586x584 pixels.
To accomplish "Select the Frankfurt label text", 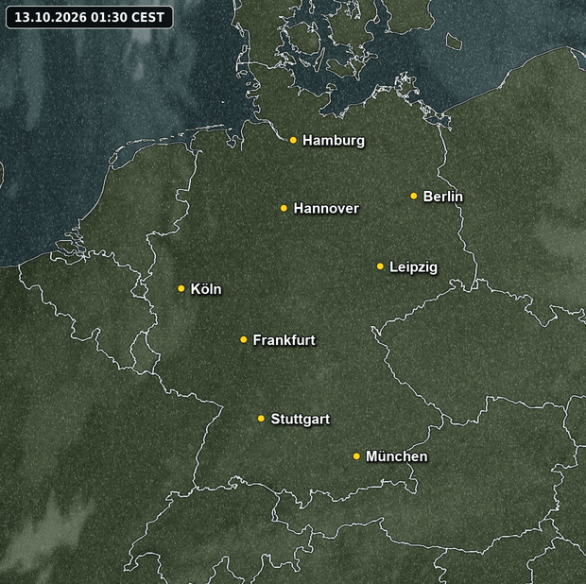I will point(284,340).
